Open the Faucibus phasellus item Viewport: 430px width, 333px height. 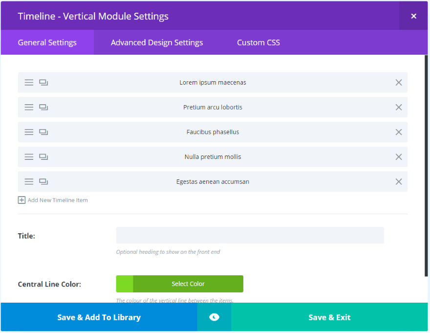213,132
